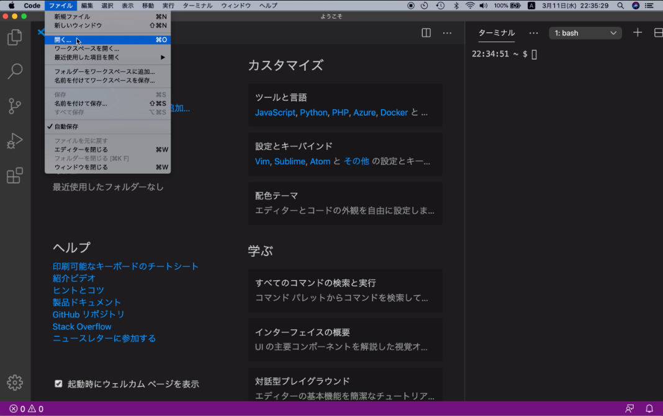The height and width of the screenshot is (416, 663).
Task: Open the Search view icon
Action: (x=15, y=71)
